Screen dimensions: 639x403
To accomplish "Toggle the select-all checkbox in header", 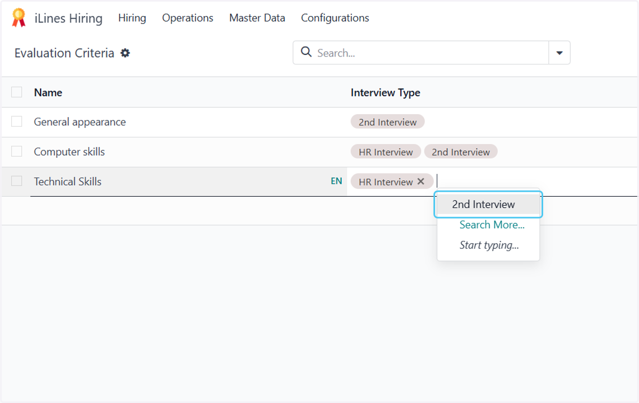I will pos(17,92).
